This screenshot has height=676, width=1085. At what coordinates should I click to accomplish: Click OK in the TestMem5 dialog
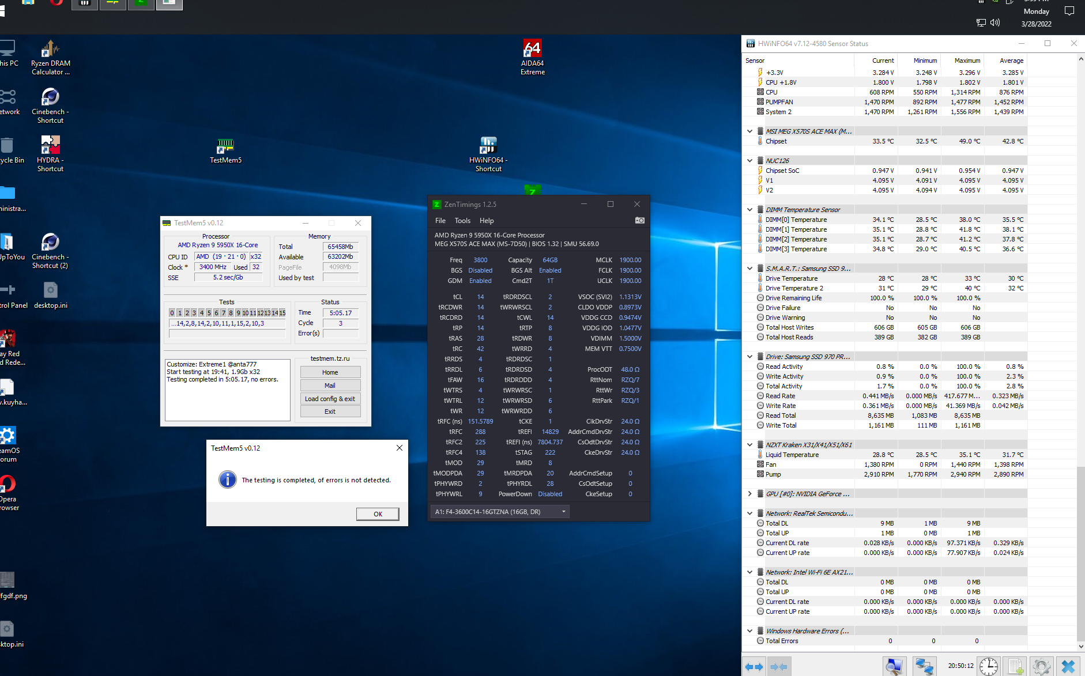point(378,514)
